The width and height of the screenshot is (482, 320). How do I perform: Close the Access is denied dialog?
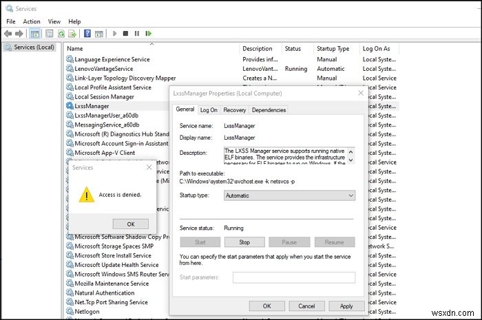[149, 167]
